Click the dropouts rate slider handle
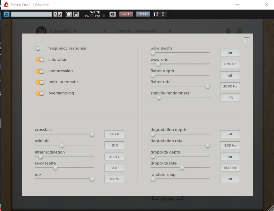 coord(182,168)
